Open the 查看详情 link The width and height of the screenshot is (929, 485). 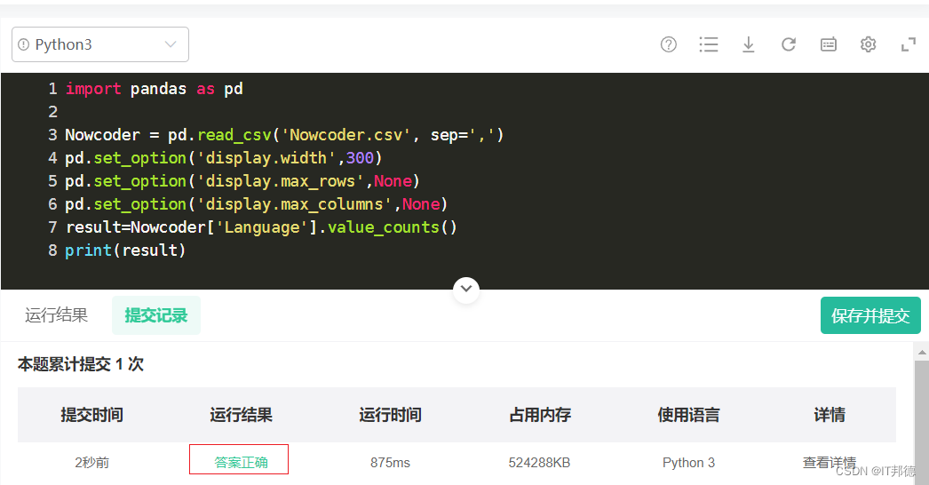point(829,463)
